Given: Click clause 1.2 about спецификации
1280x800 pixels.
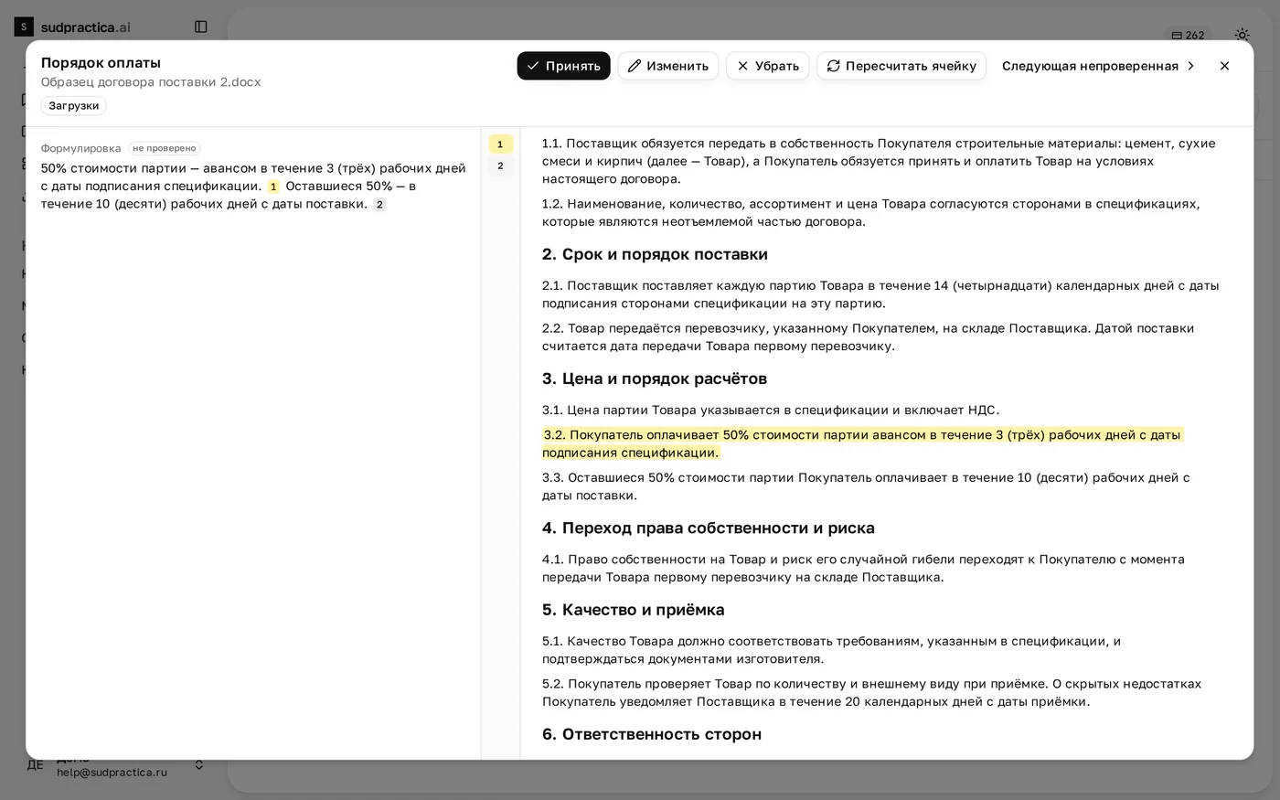Looking at the screenshot, I should [870, 213].
